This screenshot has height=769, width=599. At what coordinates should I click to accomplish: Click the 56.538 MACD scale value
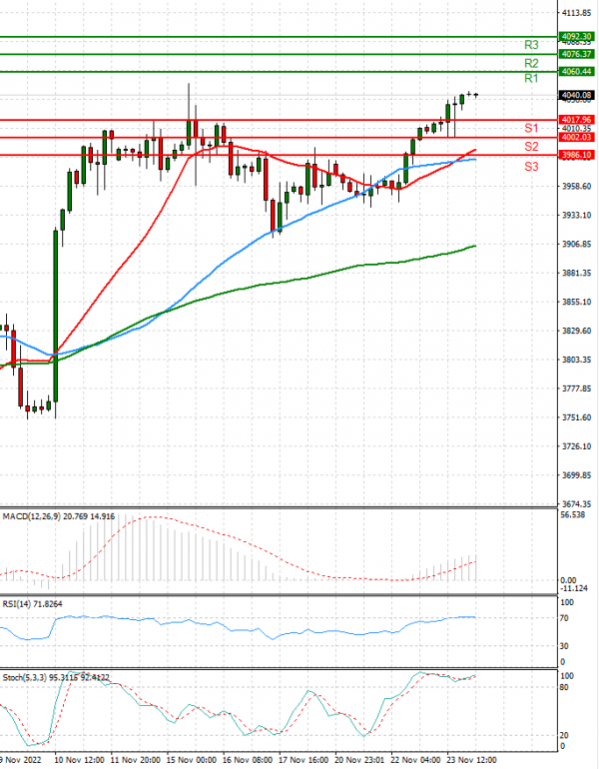(573, 515)
